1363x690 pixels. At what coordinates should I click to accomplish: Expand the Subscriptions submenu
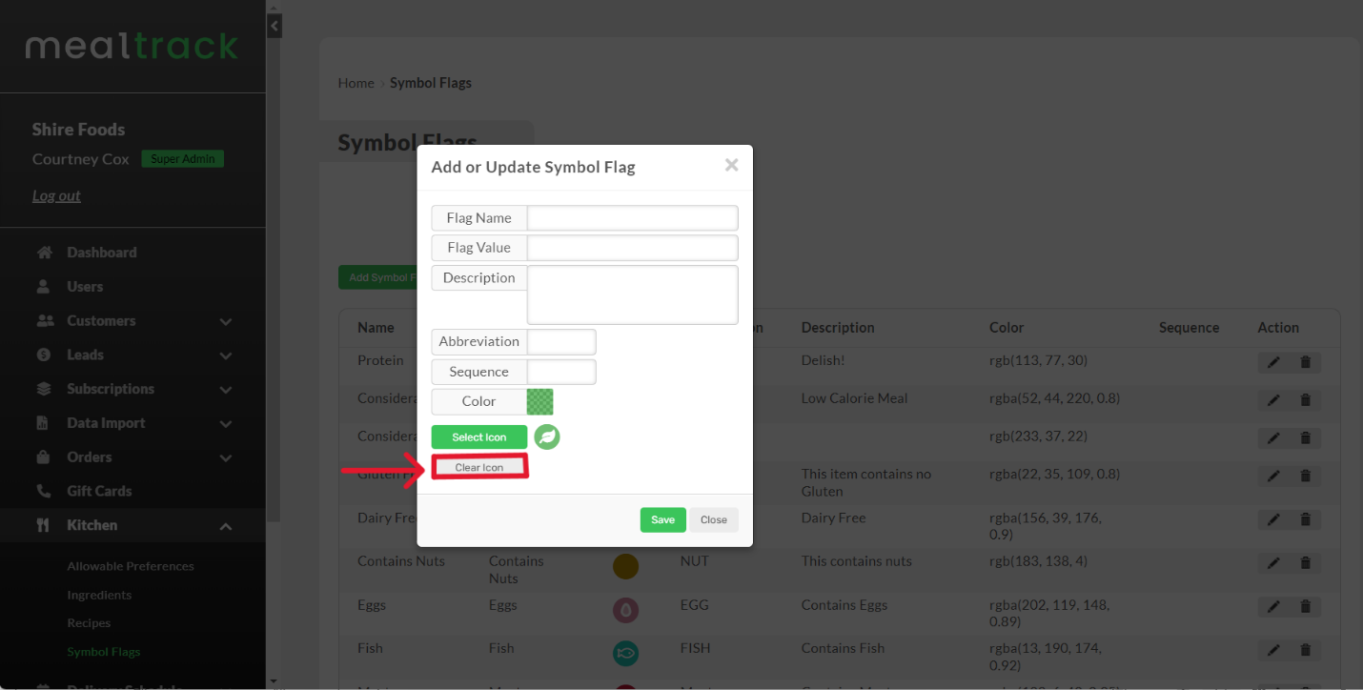coord(226,390)
